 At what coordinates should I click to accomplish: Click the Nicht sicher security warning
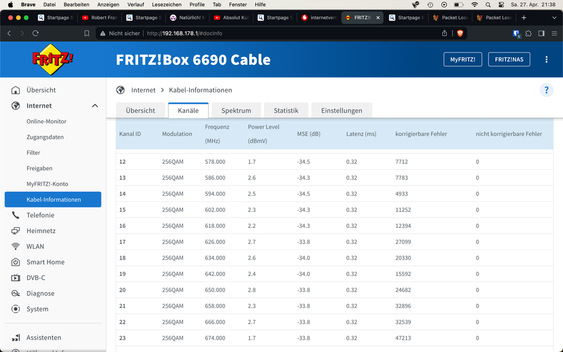click(120, 33)
